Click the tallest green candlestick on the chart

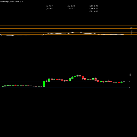(44, 84)
